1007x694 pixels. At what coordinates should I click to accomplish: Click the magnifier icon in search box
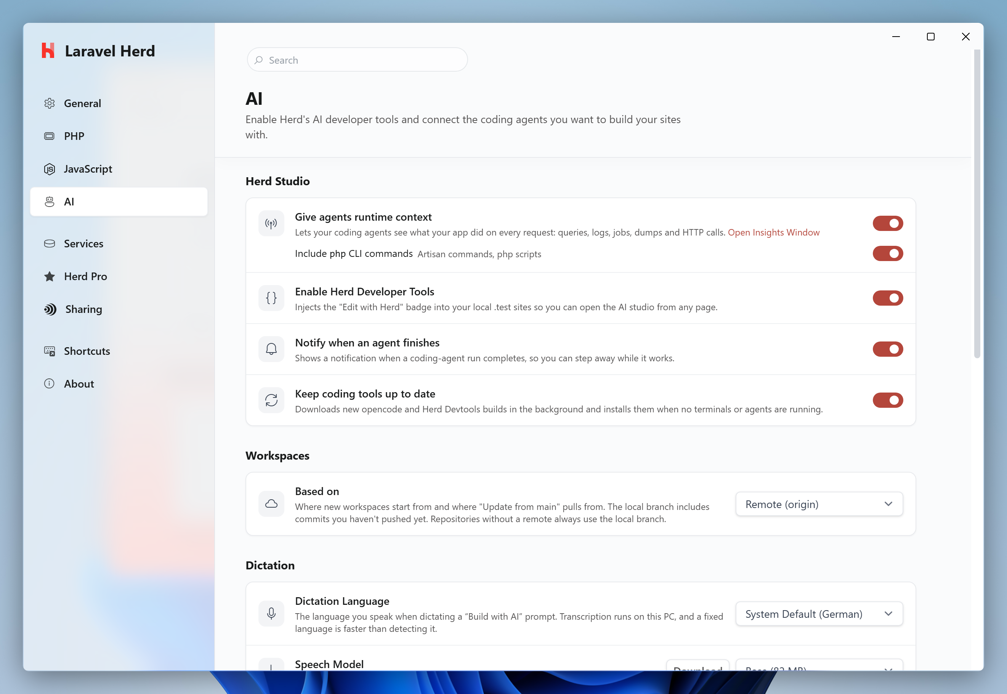[x=259, y=60]
